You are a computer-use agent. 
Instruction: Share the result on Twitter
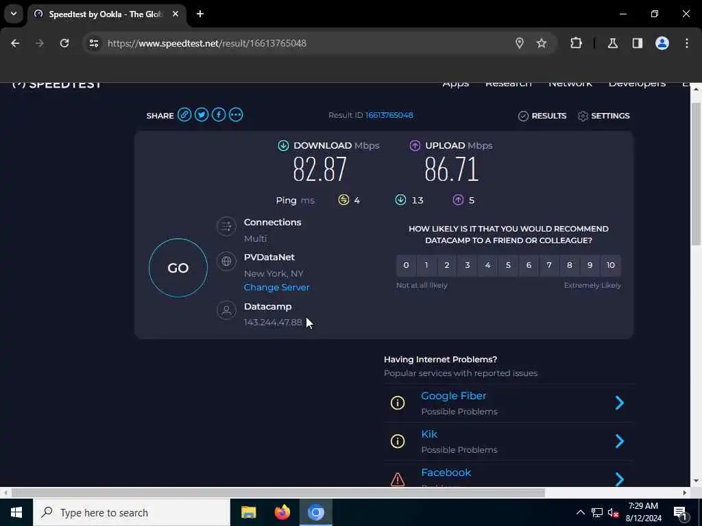[202, 115]
